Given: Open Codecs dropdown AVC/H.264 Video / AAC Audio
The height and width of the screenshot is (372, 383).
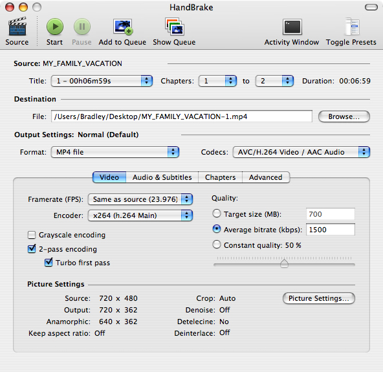Looking at the screenshot, I should click(x=301, y=152).
